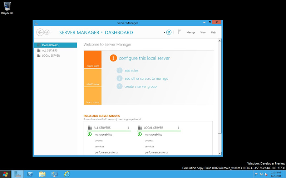Viewport: 286px width, 178px height.
Task: Open the Manage menu
Action: 191,32
